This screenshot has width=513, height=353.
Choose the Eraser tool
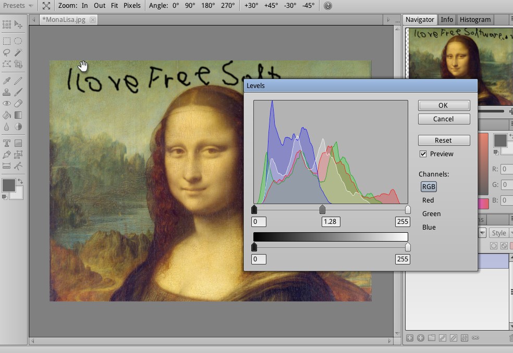coord(18,104)
